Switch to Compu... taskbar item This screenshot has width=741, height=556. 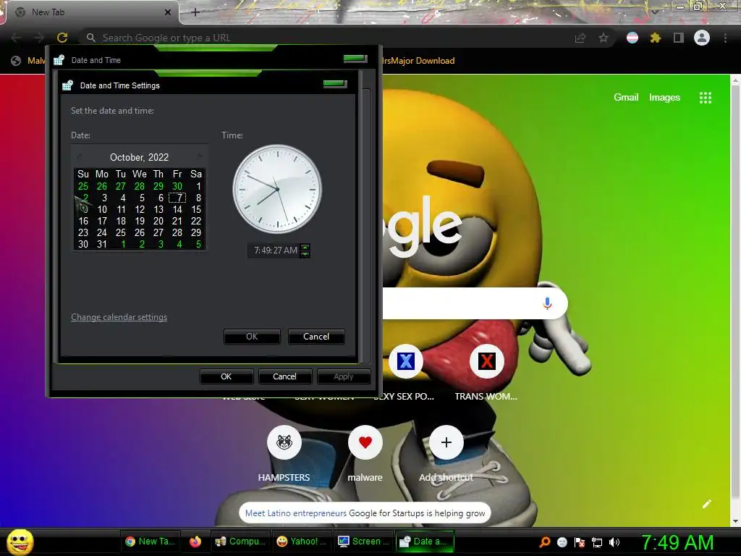tap(240, 542)
